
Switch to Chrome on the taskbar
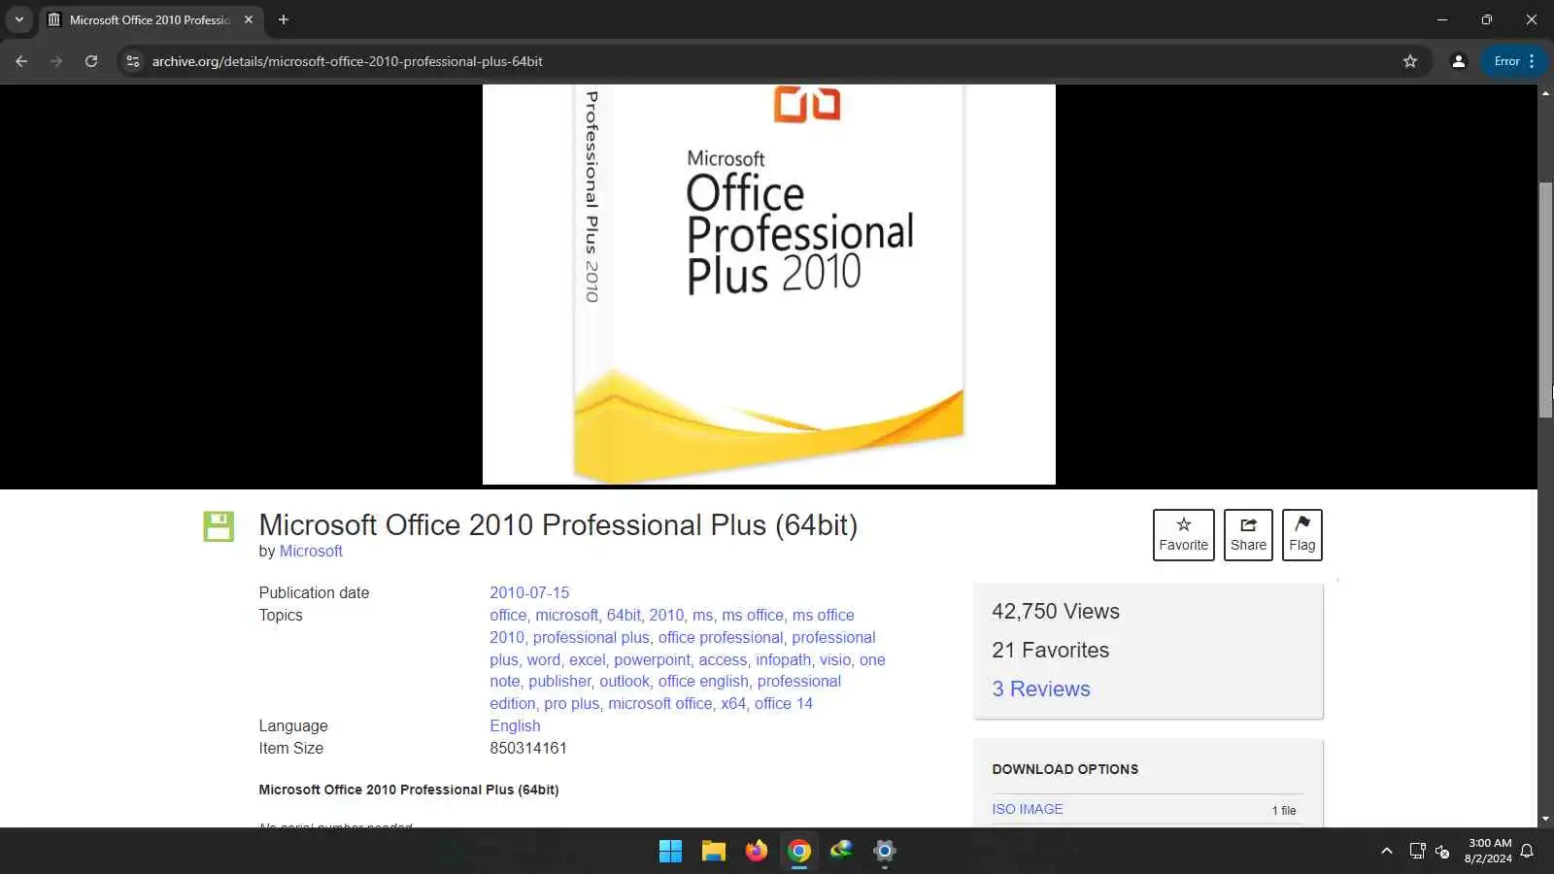coord(799,852)
